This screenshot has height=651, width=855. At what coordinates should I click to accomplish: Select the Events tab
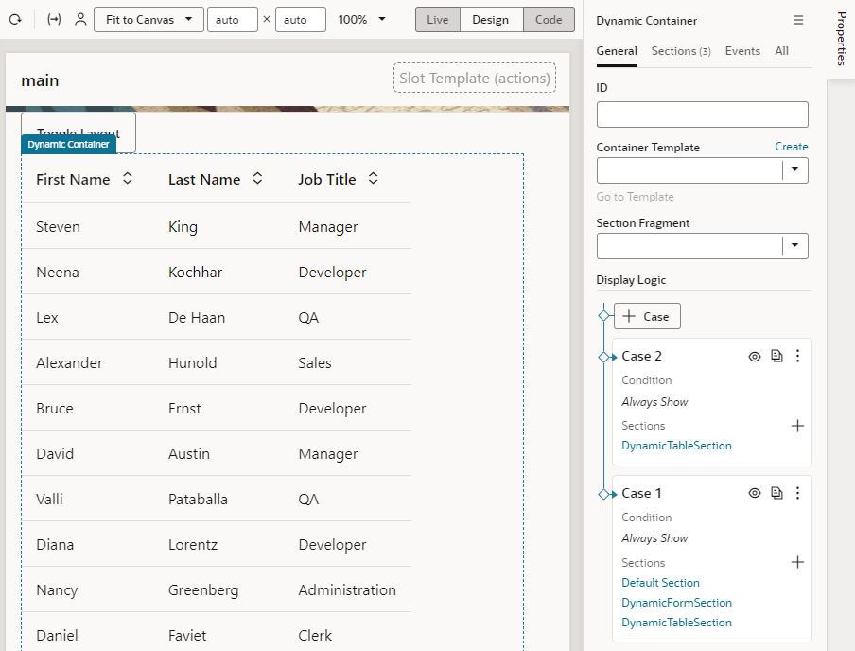[742, 51]
